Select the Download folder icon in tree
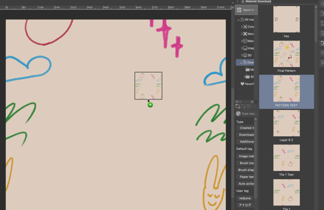The height and width of the screenshot is (210, 324). tap(245, 62)
